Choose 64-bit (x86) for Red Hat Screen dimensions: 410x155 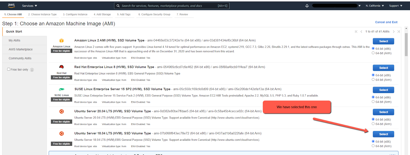point(373,75)
